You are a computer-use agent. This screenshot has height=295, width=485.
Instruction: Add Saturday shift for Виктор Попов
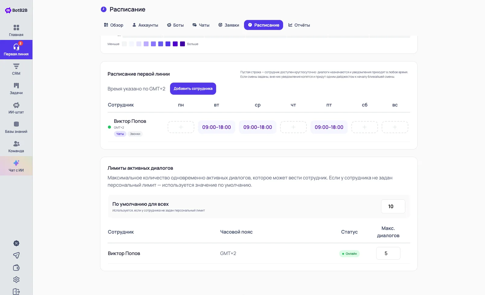(365, 127)
